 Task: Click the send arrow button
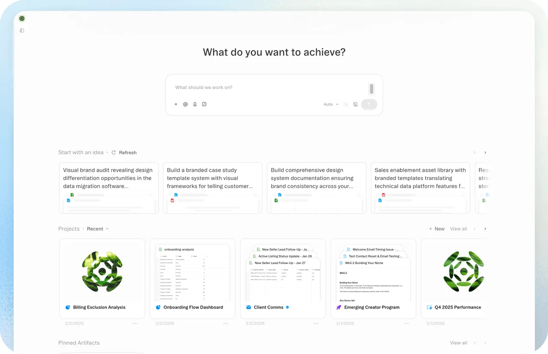tap(369, 104)
